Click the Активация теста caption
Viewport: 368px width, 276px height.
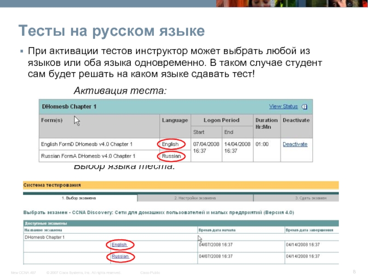(x=120, y=91)
